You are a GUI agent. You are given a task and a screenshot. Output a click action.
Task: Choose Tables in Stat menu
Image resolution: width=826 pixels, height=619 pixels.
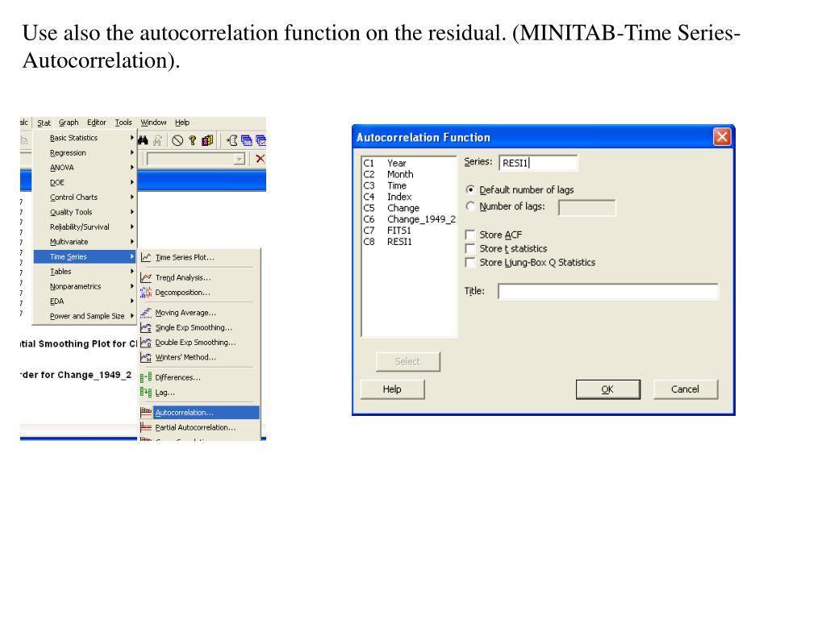pos(84,272)
